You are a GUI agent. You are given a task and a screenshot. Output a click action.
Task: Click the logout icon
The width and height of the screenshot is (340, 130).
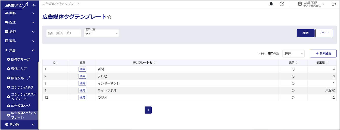point(334,4)
